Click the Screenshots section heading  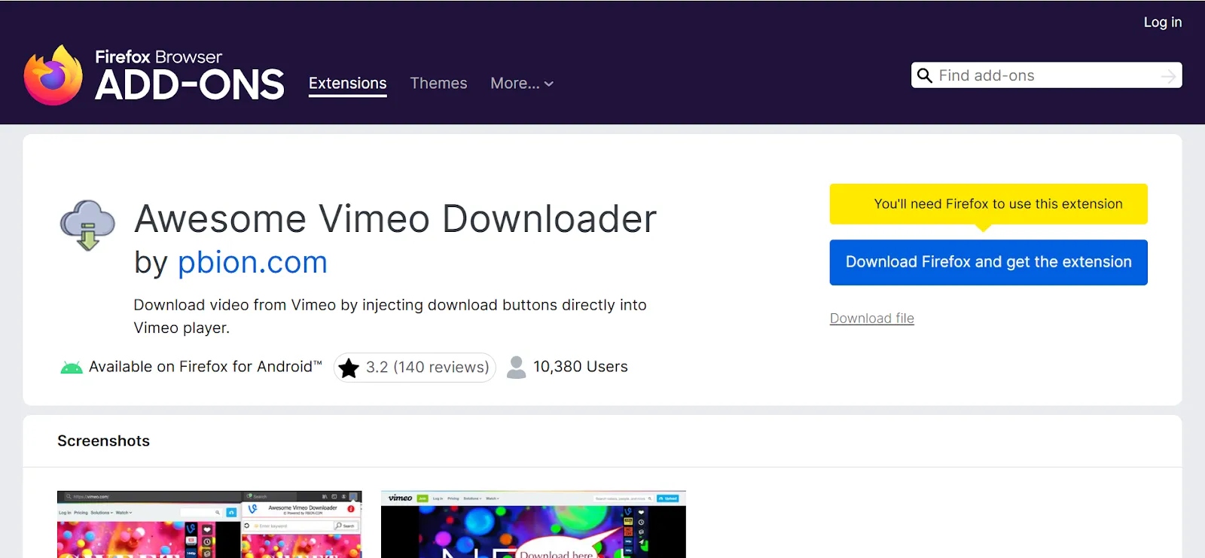pyautogui.click(x=104, y=441)
